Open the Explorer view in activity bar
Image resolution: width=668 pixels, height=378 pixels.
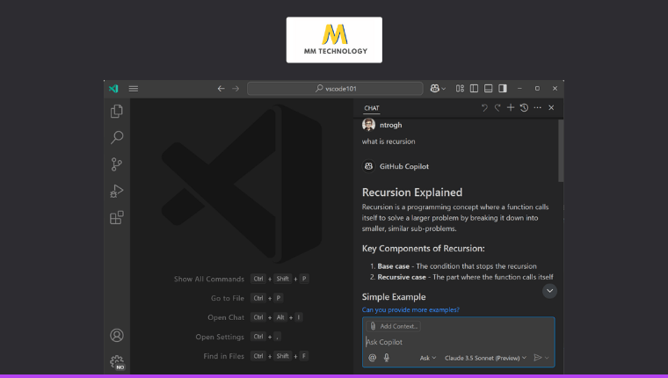pos(117,112)
